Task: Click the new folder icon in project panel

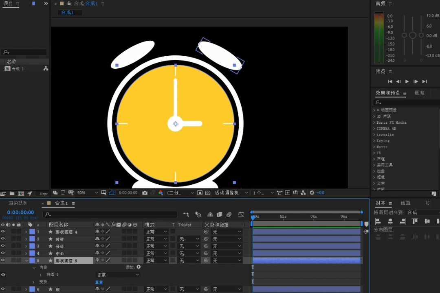Action: [12, 193]
